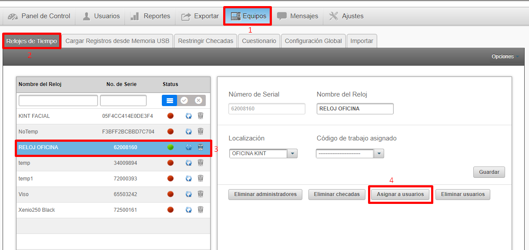This screenshot has width=529, height=250.
Task: Click the green status dot of RELOJ OFICINA
Action: click(x=171, y=147)
